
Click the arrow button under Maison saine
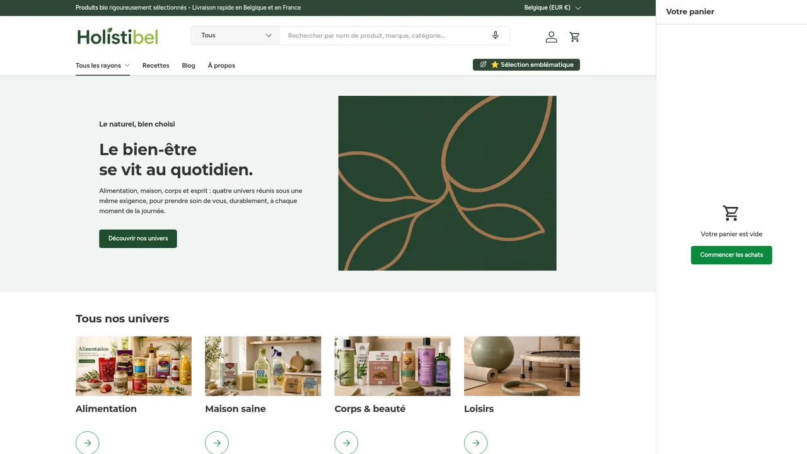(x=217, y=443)
